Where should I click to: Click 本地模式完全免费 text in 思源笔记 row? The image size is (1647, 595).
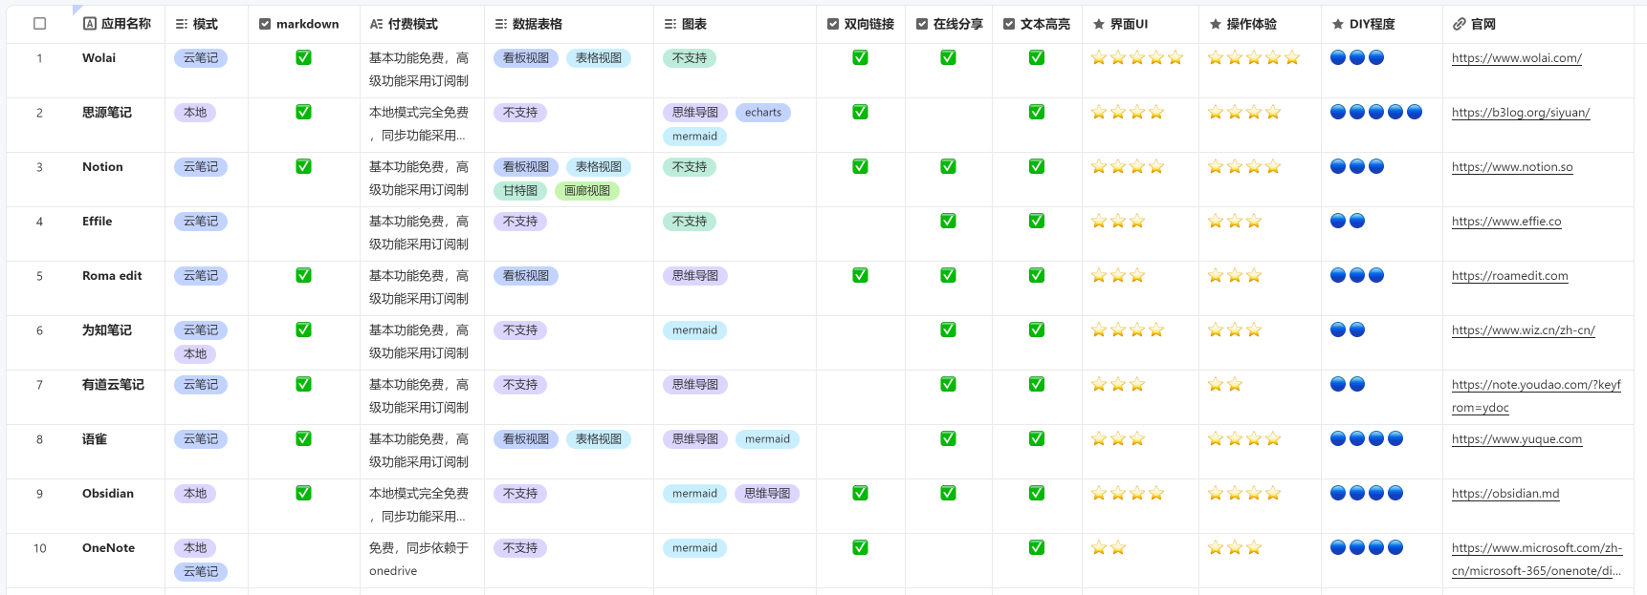click(419, 113)
